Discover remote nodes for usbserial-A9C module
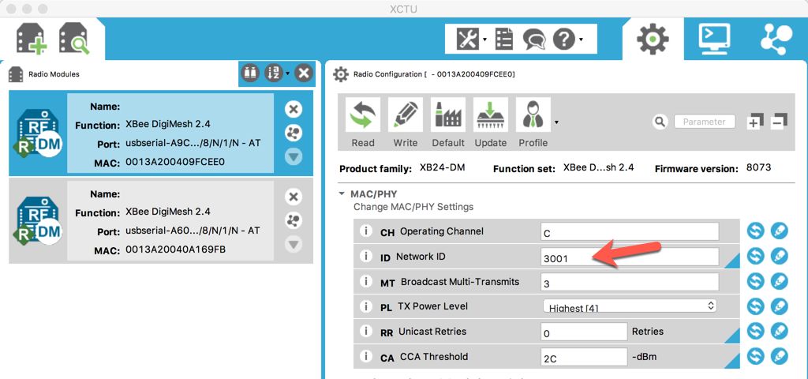808x379 pixels. tap(294, 133)
